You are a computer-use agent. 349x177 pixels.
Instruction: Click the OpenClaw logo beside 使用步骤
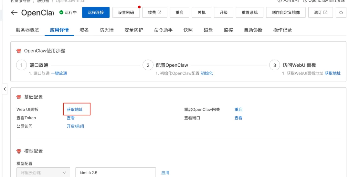pos(19,51)
